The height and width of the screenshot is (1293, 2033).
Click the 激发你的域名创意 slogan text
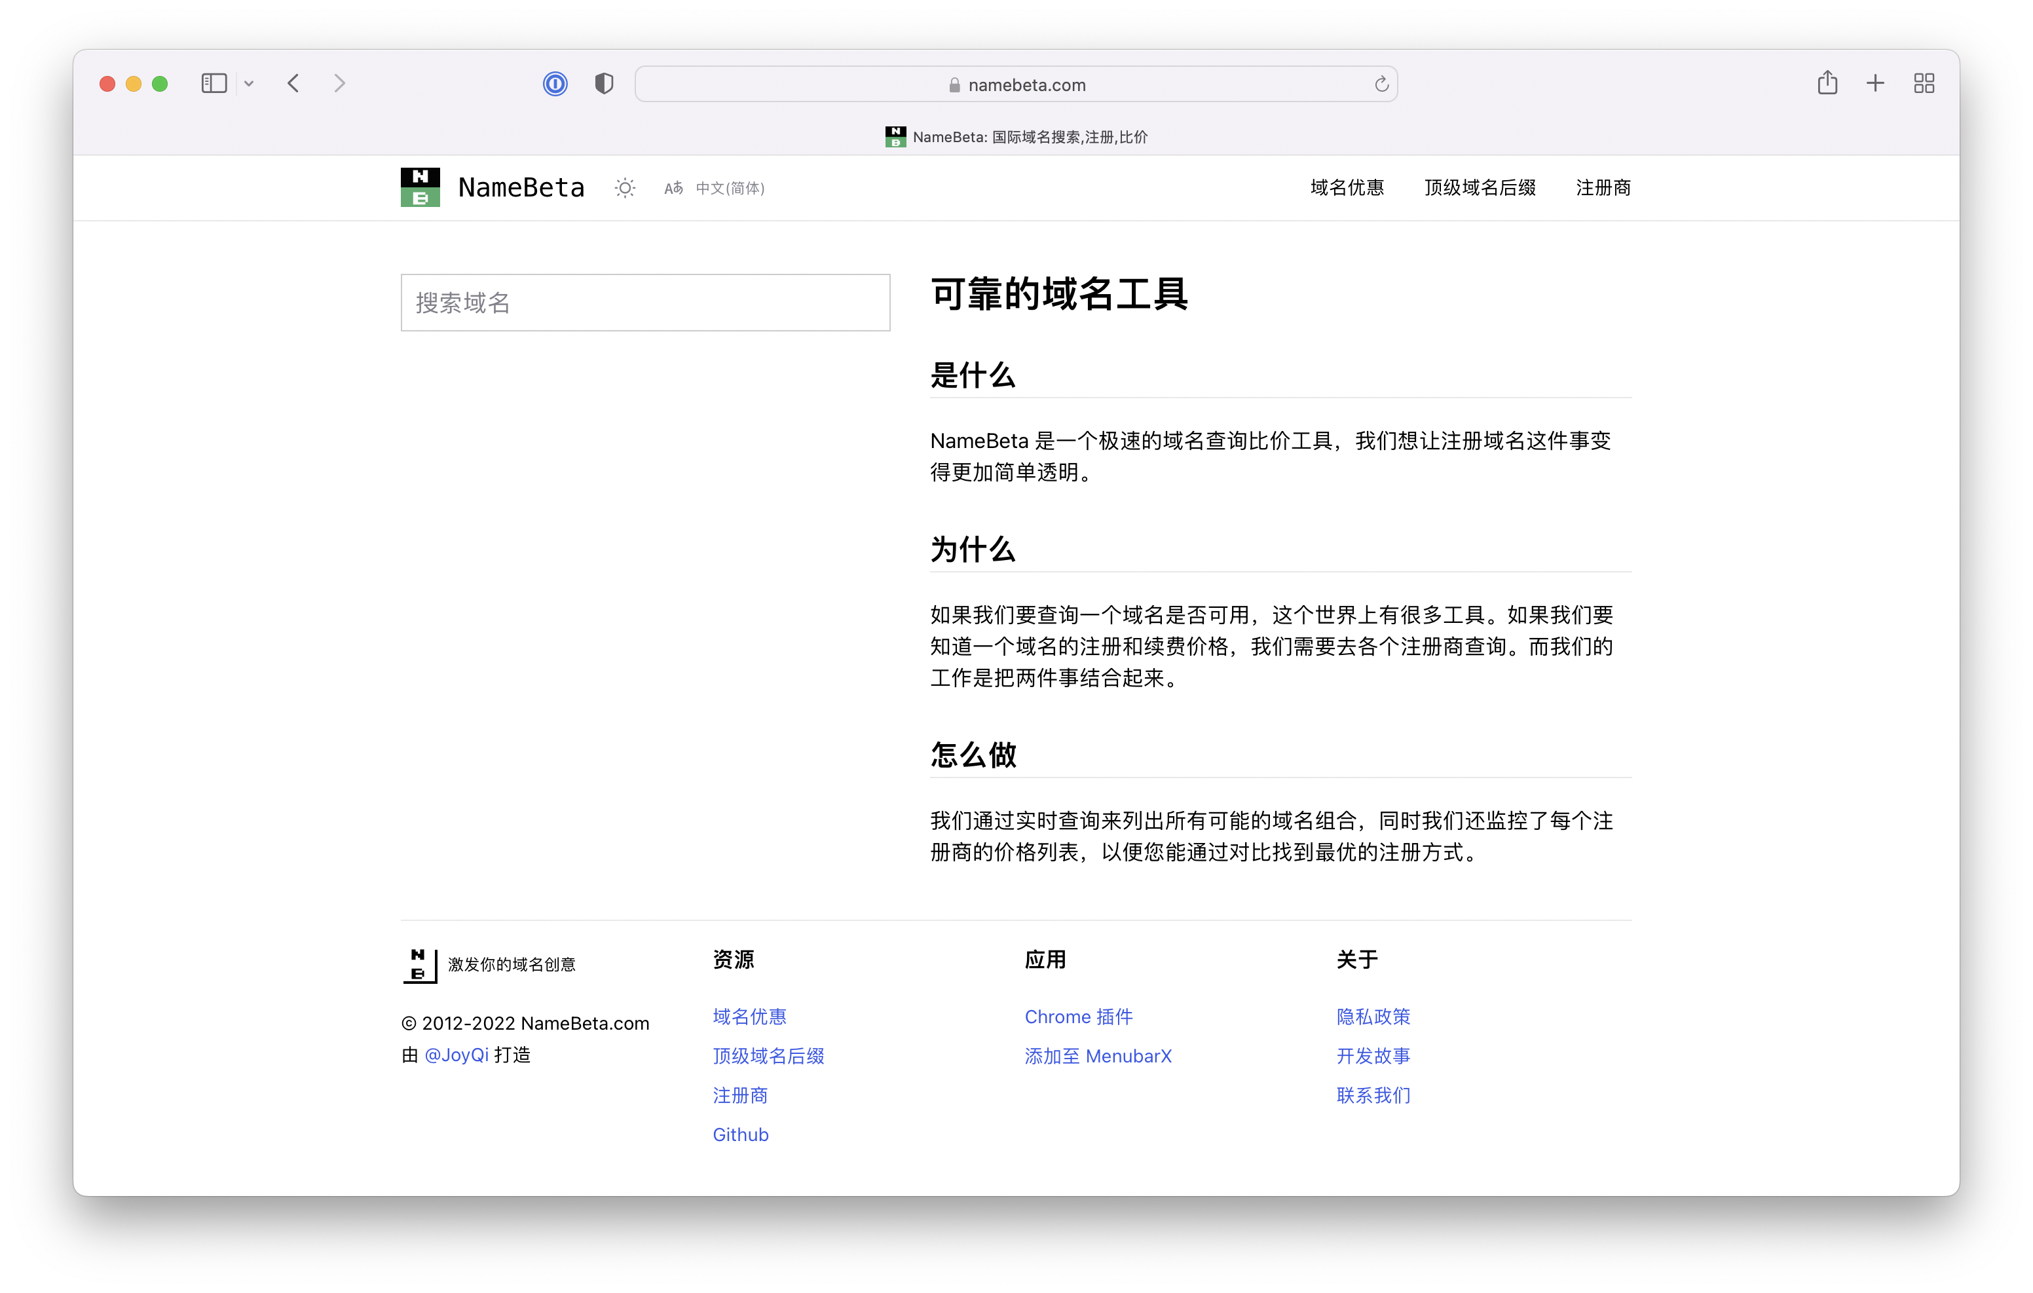pyautogui.click(x=512, y=964)
